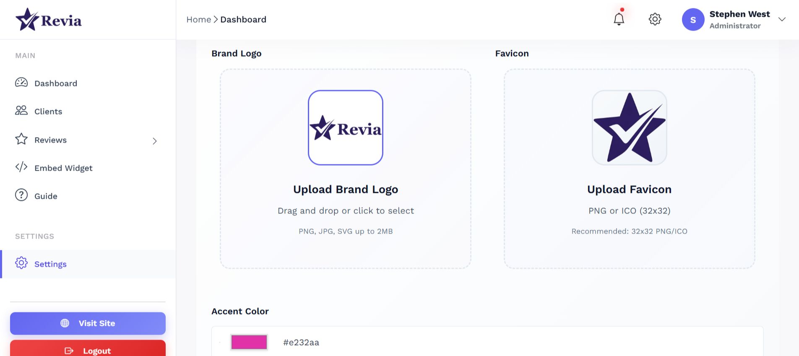The height and width of the screenshot is (356, 799).
Task: Click the favicon star preview thumbnail
Action: [x=629, y=128]
